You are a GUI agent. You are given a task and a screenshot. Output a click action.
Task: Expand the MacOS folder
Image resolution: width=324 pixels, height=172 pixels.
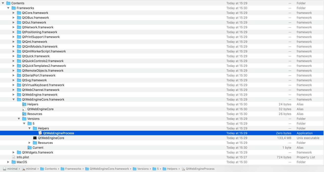[8, 162]
